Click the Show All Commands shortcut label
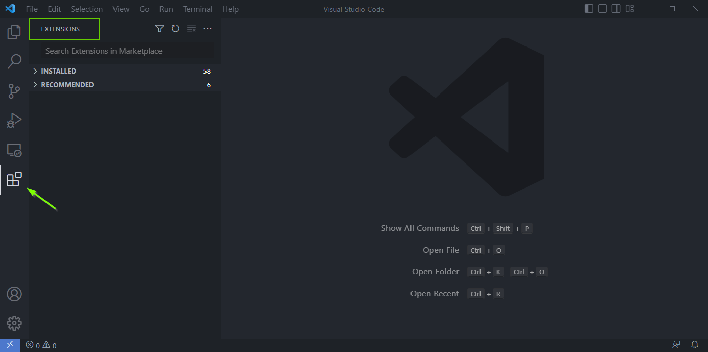 point(420,228)
